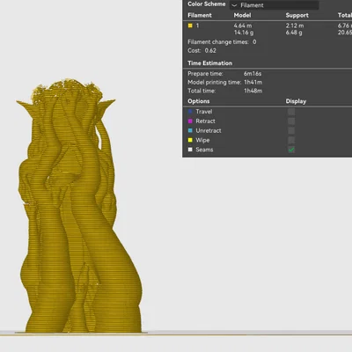Click the blue Travel color swatch
This screenshot has height=352, width=352.
coord(190,112)
